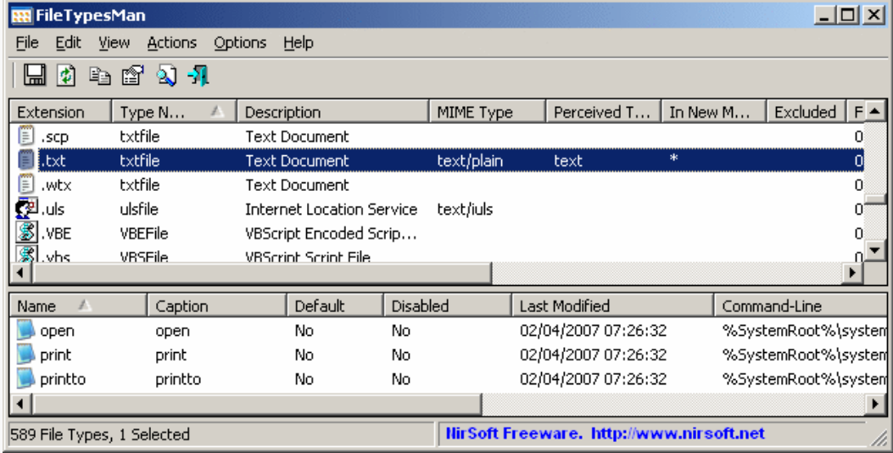
Task: Open the Options menu
Action: point(240,42)
